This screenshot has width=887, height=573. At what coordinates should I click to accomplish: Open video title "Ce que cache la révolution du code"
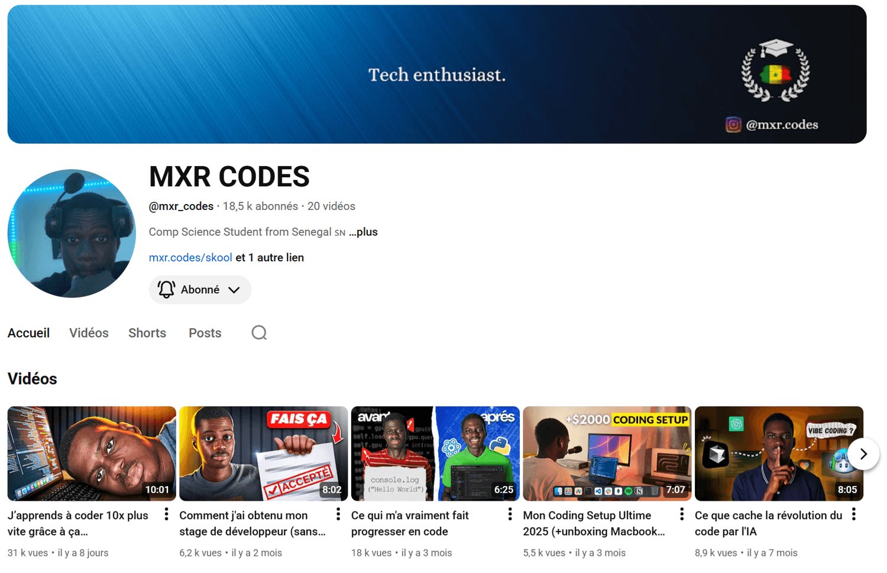[x=768, y=523]
